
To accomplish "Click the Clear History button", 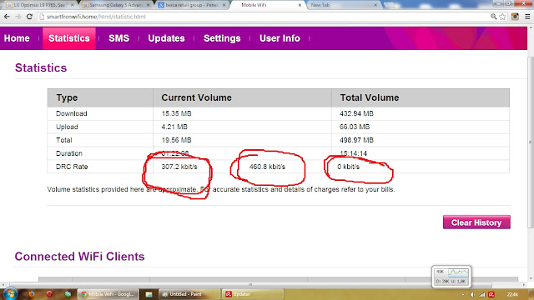I will click(476, 222).
